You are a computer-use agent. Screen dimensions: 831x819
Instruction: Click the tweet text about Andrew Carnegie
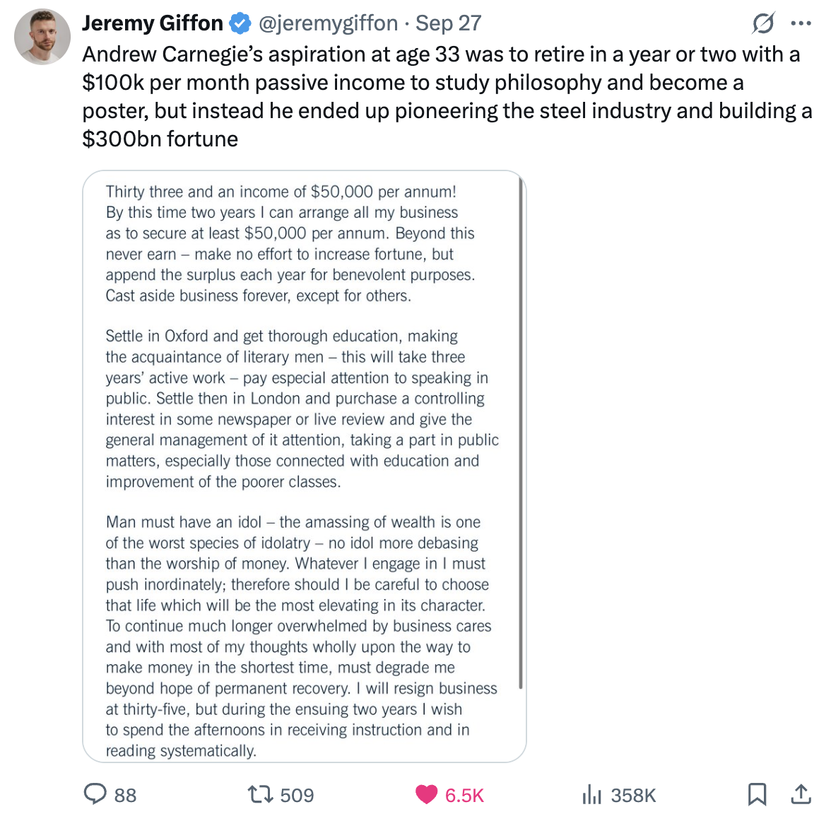(445, 96)
